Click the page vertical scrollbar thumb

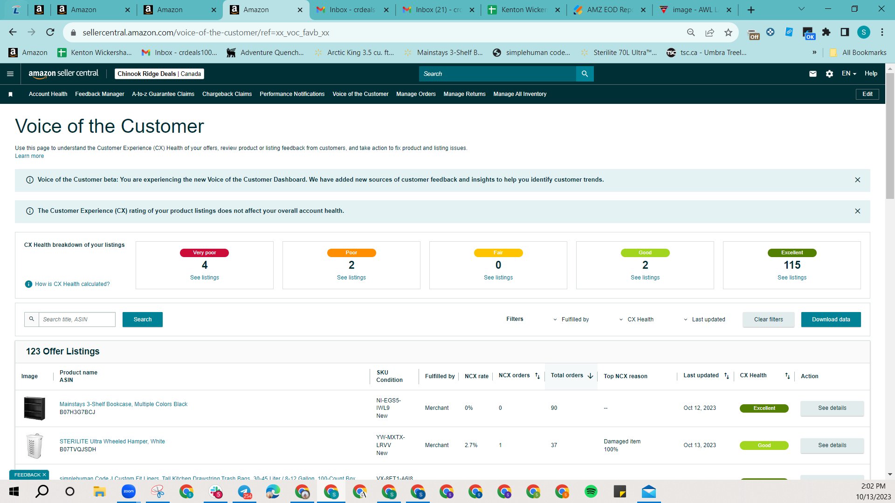pyautogui.click(x=890, y=136)
